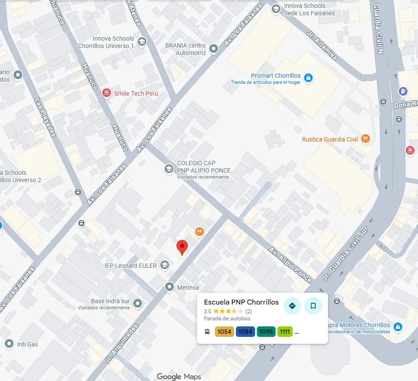Viewport: 418px width, 381px height.
Task: Select bus line 1111 chip
Action: [x=285, y=332]
